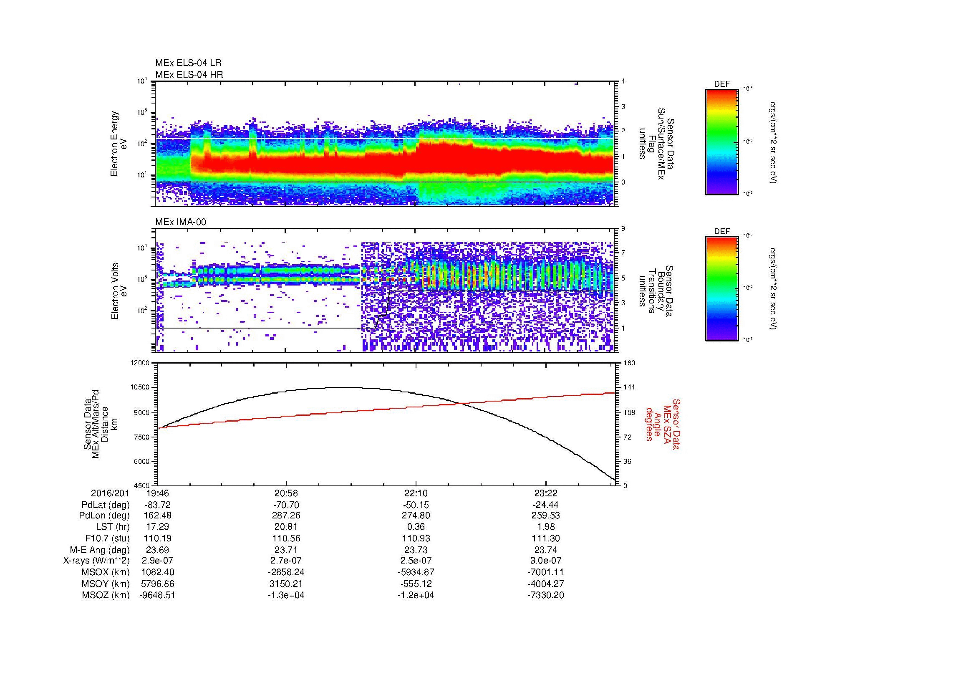Image resolution: width=976 pixels, height=690 pixels.
Task: Select MSOX value '1082.40'
Action: pyautogui.click(x=157, y=573)
